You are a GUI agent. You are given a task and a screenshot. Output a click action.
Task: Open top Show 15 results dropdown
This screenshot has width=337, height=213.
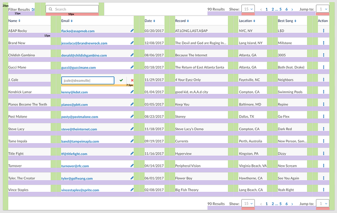point(248,9)
